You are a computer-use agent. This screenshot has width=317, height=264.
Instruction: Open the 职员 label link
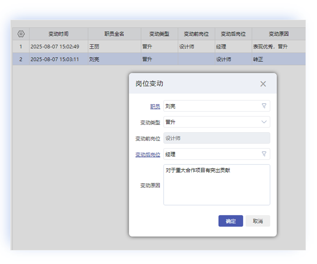tap(155, 106)
